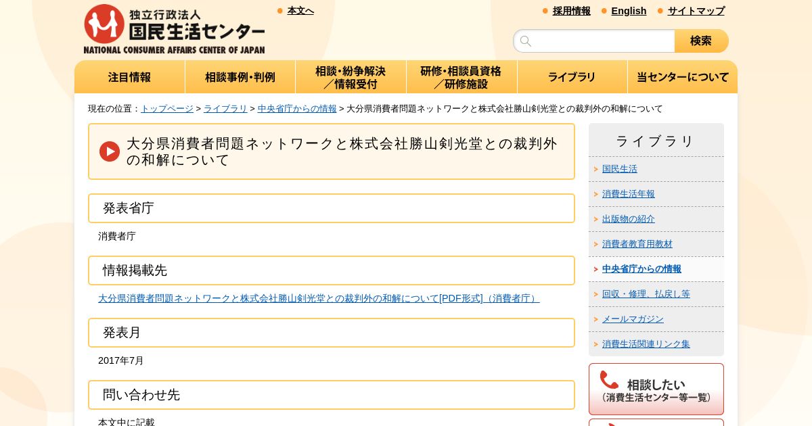Viewport: 812px width, 426px height.
Task: Open the 勝山剣光堂 settlement PDF link
Action: (x=319, y=298)
